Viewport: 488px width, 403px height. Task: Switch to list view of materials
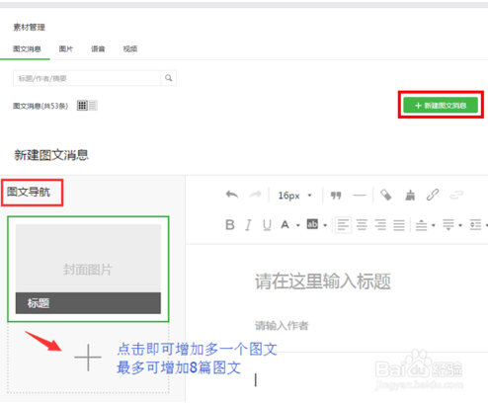[93, 106]
